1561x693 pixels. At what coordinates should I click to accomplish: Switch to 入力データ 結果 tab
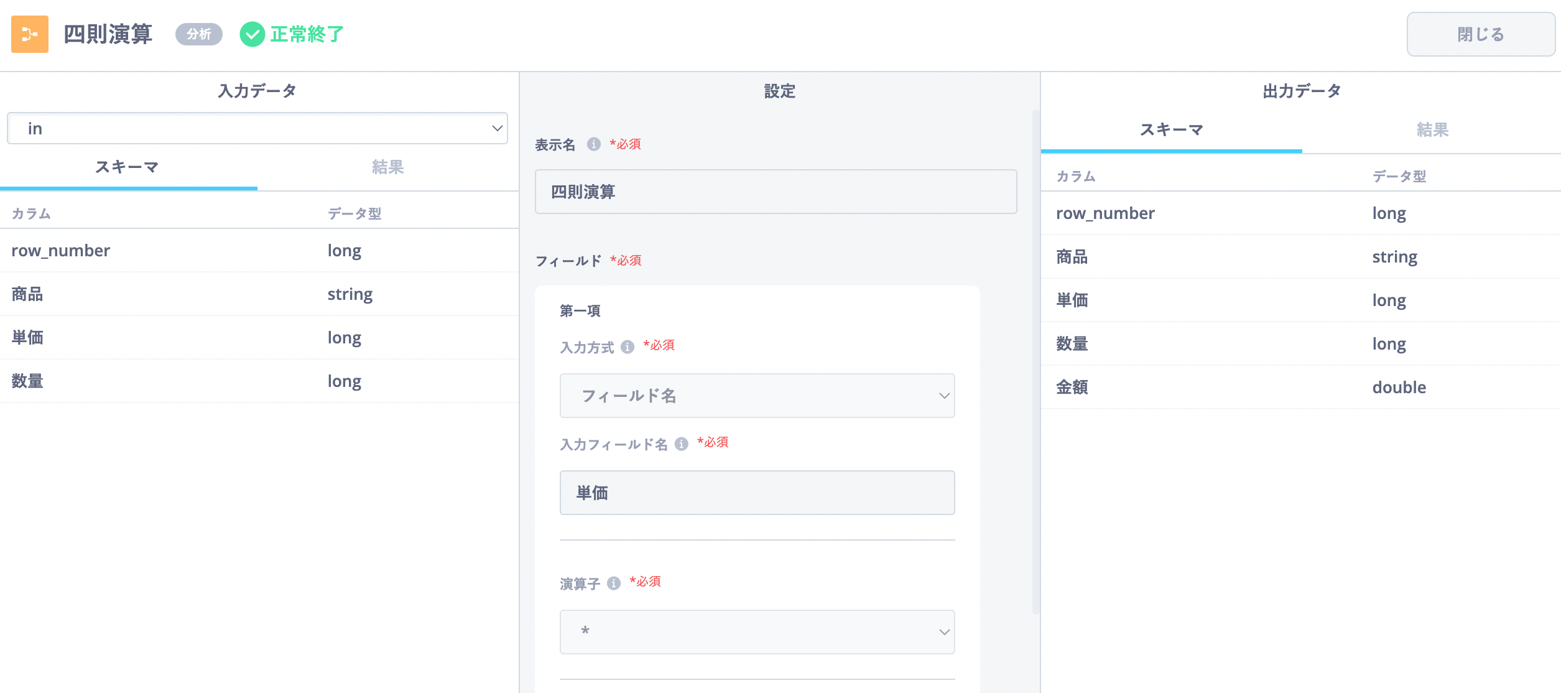tap(388, 167)
